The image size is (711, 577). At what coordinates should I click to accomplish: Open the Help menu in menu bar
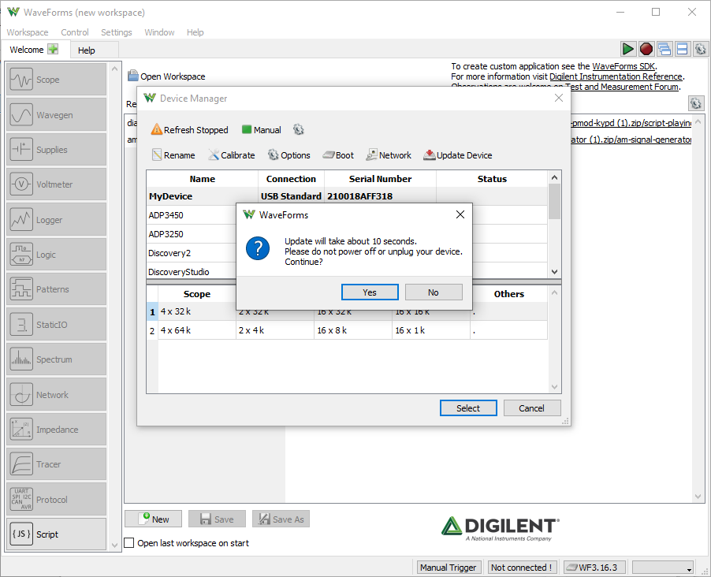pos(195,32)
